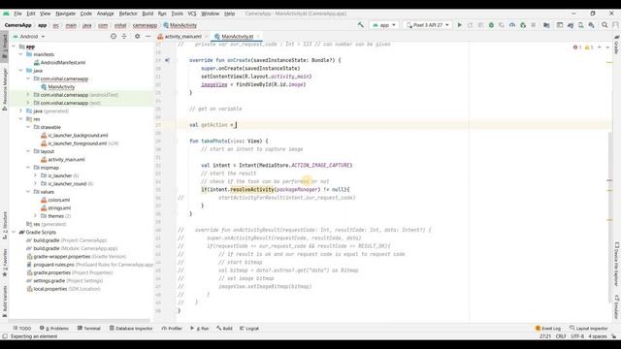Expand the ic_launcher mipmap folder

pos(35,175)
